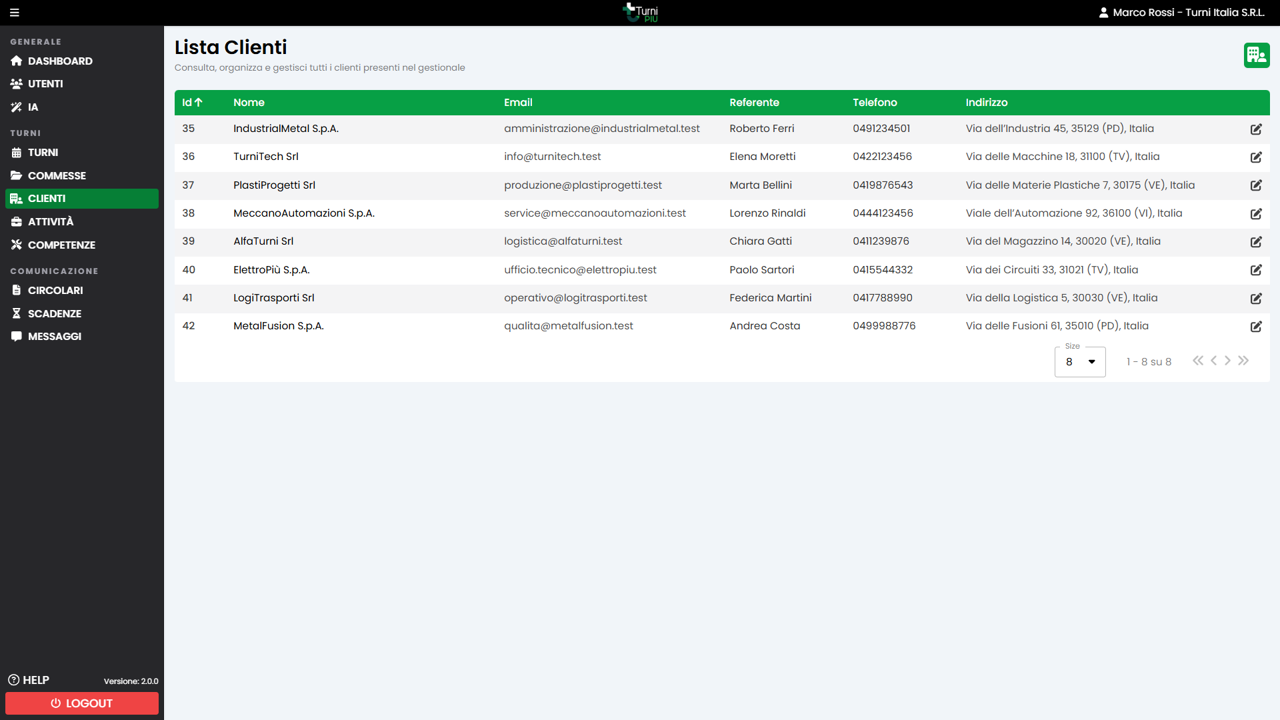Edit the ElettroPiù S.p.A. client
The width and height of the screenshot is (1280, 720).
tap(1256, 270)
